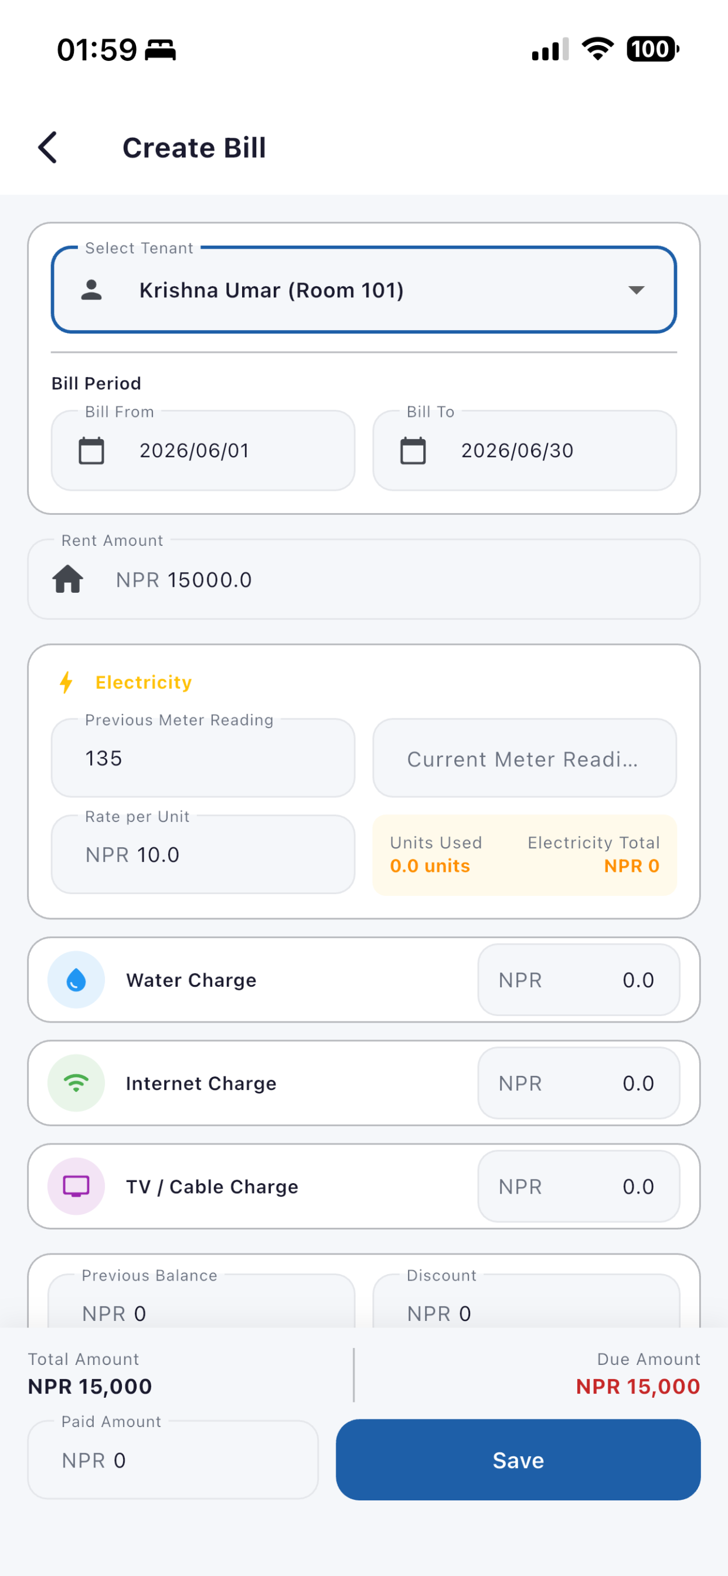Edit the Internet Charge amount field
This screenshot has height=1576, width=728.
pos(579,1083)
